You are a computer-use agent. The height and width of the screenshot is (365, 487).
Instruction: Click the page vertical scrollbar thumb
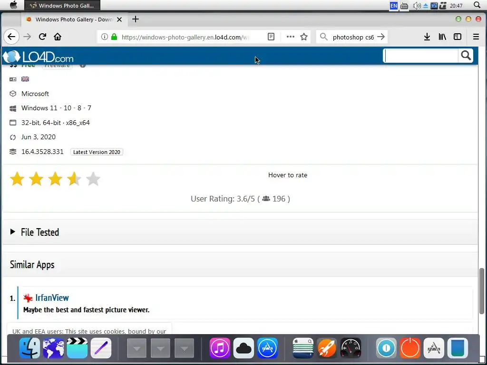[482, 291]
